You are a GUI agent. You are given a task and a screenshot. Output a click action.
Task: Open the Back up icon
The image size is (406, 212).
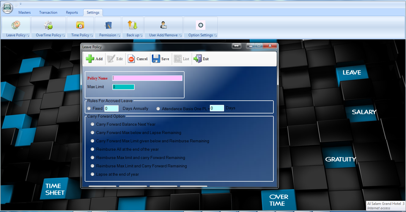point(133,25)
